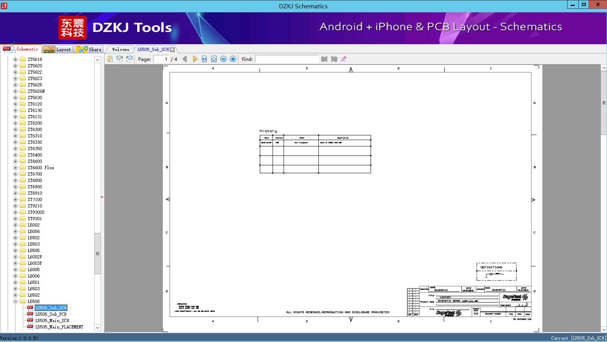Screen dimensions: 607x342
Task: Toggle the match case search option
Action: click(344, 59)
